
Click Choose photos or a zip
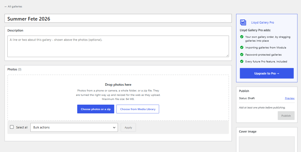pyautogui.click(x=95, y=109)
